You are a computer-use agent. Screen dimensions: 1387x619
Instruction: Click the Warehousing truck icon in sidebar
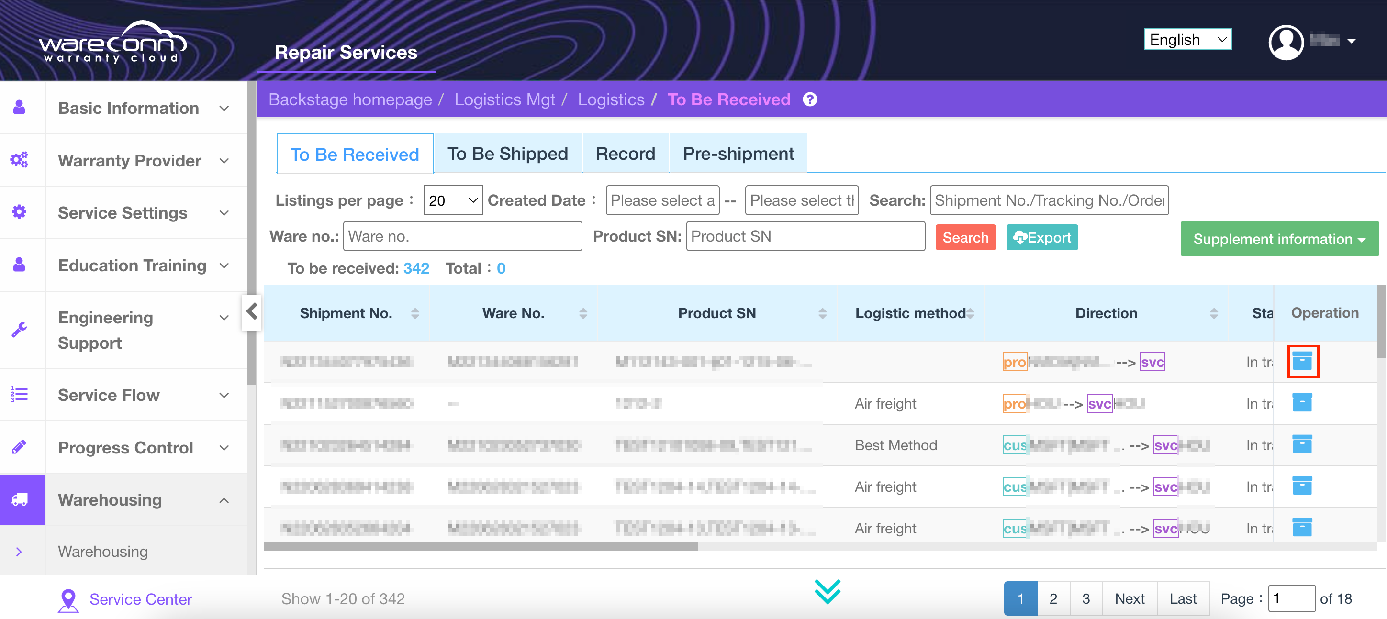[x=20, y=499]
